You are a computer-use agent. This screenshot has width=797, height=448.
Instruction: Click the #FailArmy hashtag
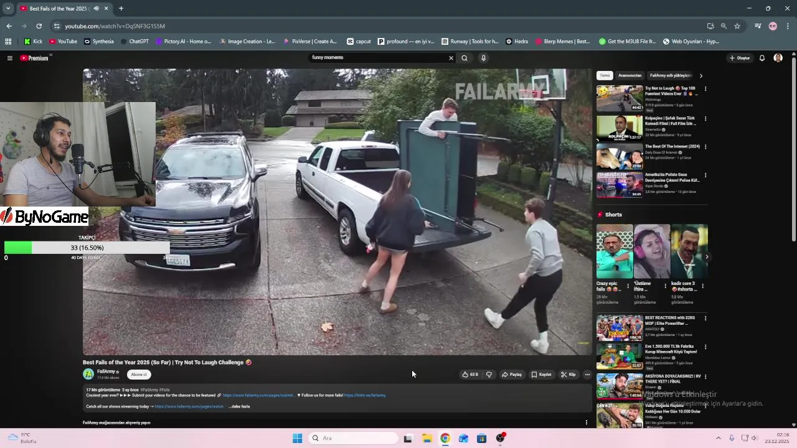tap(149, 390)
